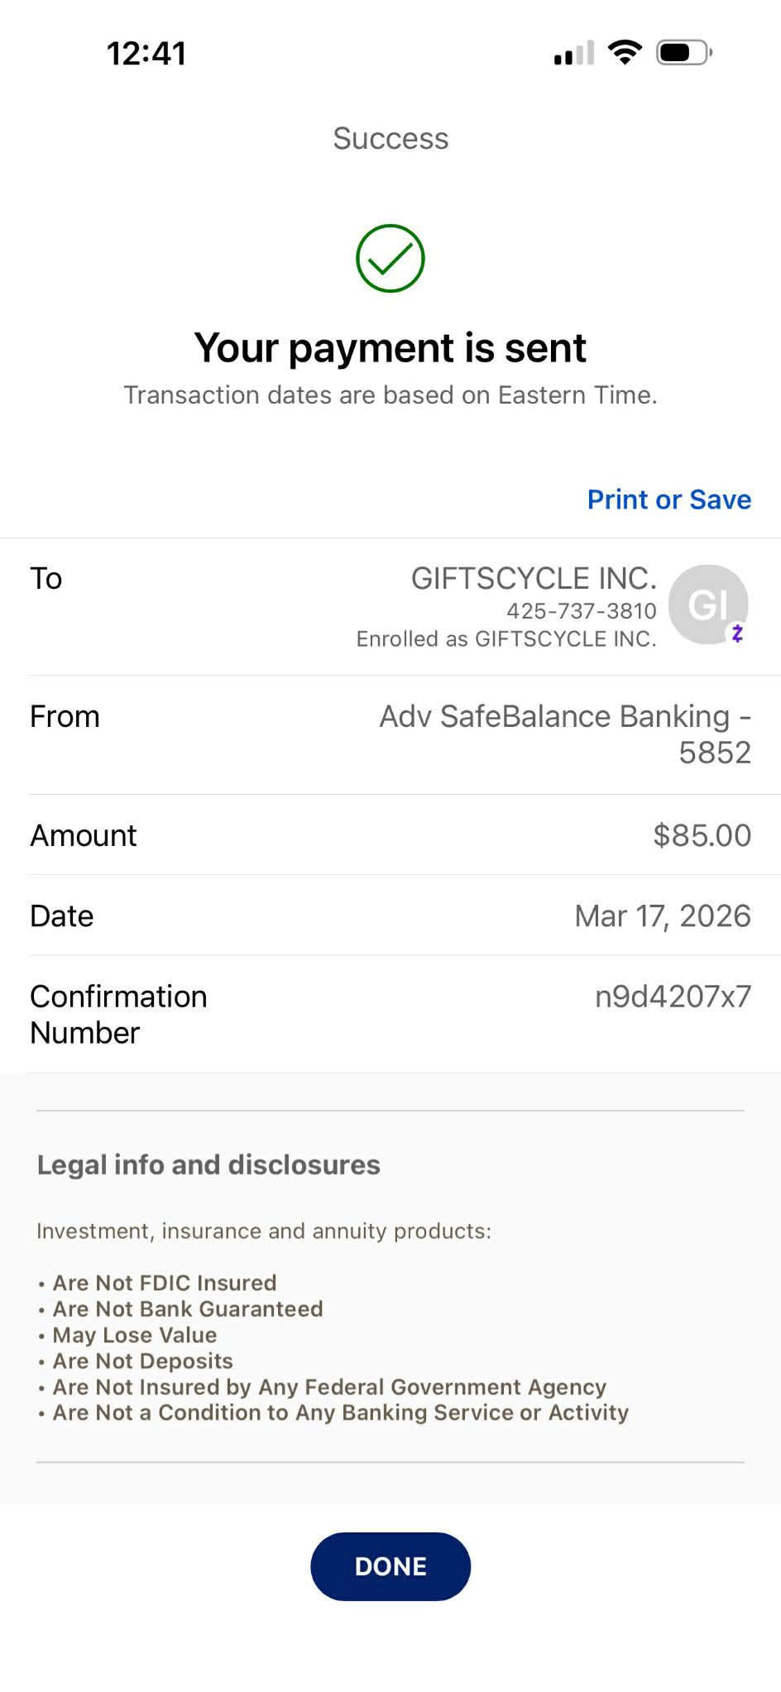Tap recipient name GIFTSCYCLE INC.
The width and height of the screenshot is (781, 1692).
(534, 578)
